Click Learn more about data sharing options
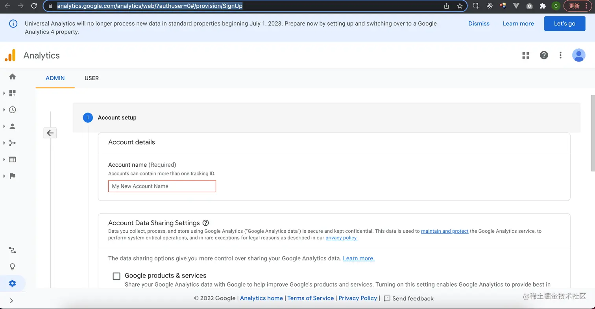Viewport: 595px width, 309px height. [358, 258]
